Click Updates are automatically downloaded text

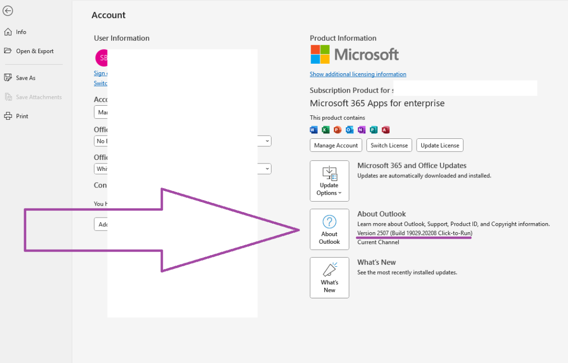424,175
